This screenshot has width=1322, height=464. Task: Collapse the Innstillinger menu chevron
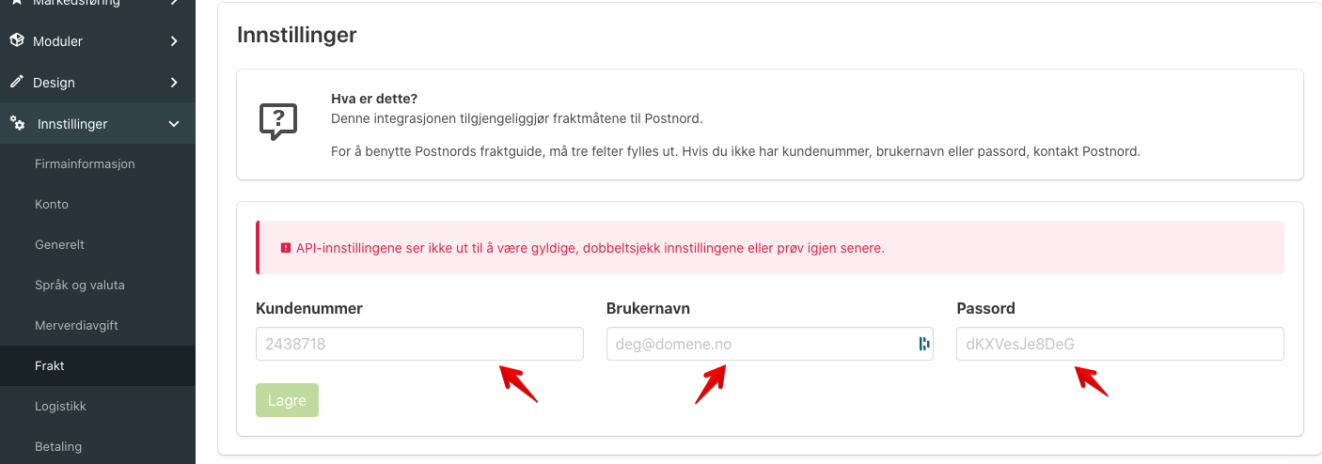coord(174,123)
